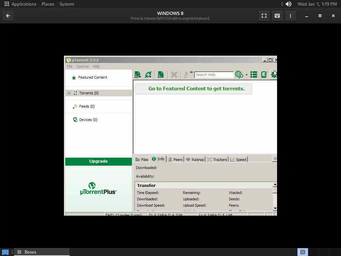Click the clock showing Wed Jan 1
Viewport: 341px width, 256px height.
point(317,4)
